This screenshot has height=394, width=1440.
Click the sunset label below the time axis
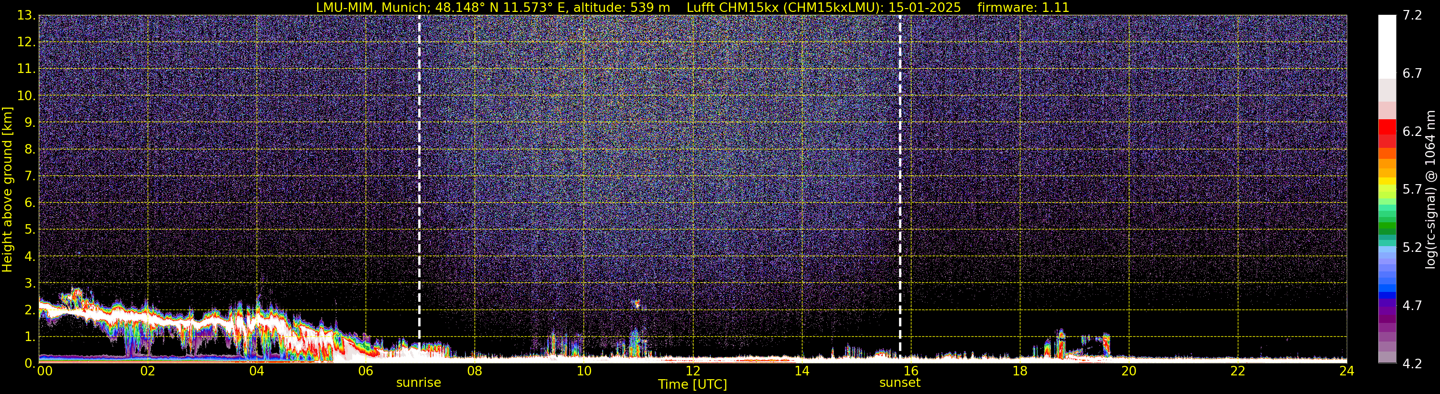coord(899,383)
